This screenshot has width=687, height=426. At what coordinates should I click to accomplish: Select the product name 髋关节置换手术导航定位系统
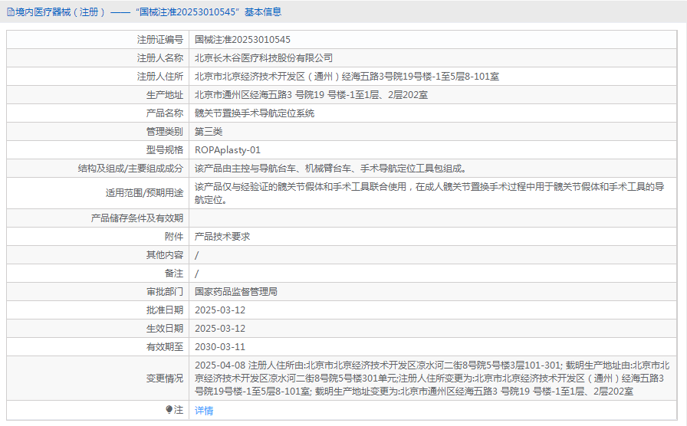pyautogui.click(x=254, y=113)
